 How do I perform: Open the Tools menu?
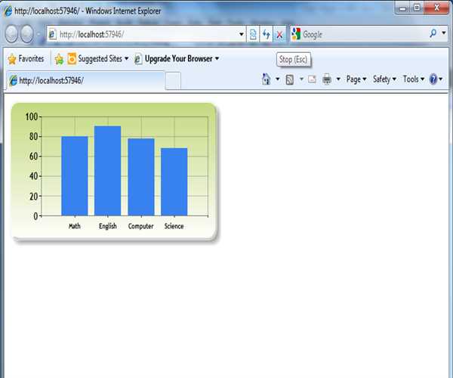(x=413, y=79)
